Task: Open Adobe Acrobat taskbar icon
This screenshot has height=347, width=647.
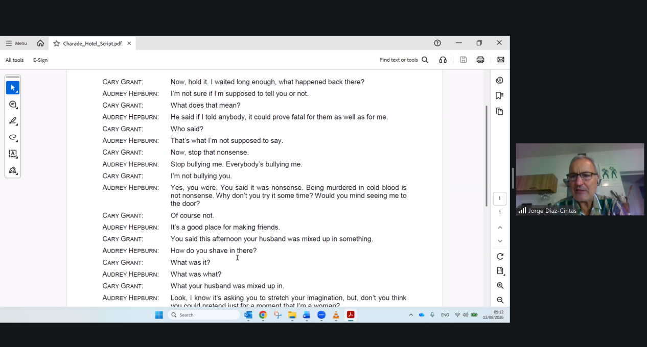Action: (x=351, y=315)
